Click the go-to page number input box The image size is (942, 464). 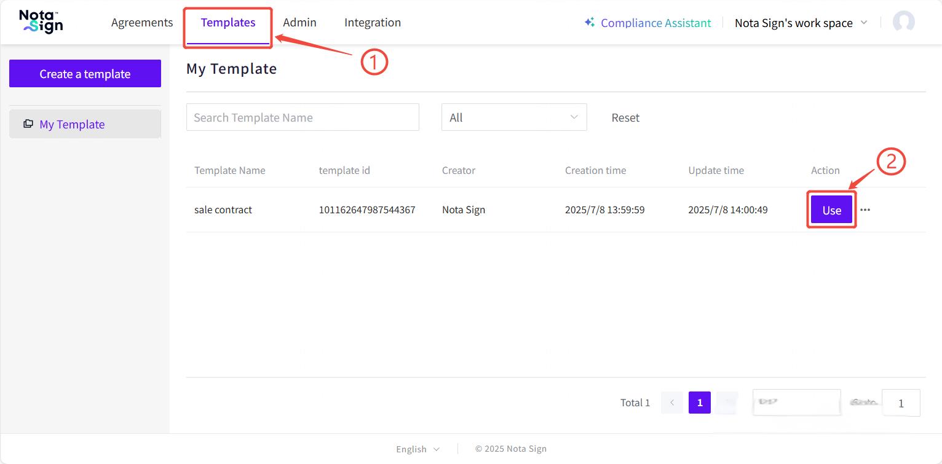[x=901, y=403]
